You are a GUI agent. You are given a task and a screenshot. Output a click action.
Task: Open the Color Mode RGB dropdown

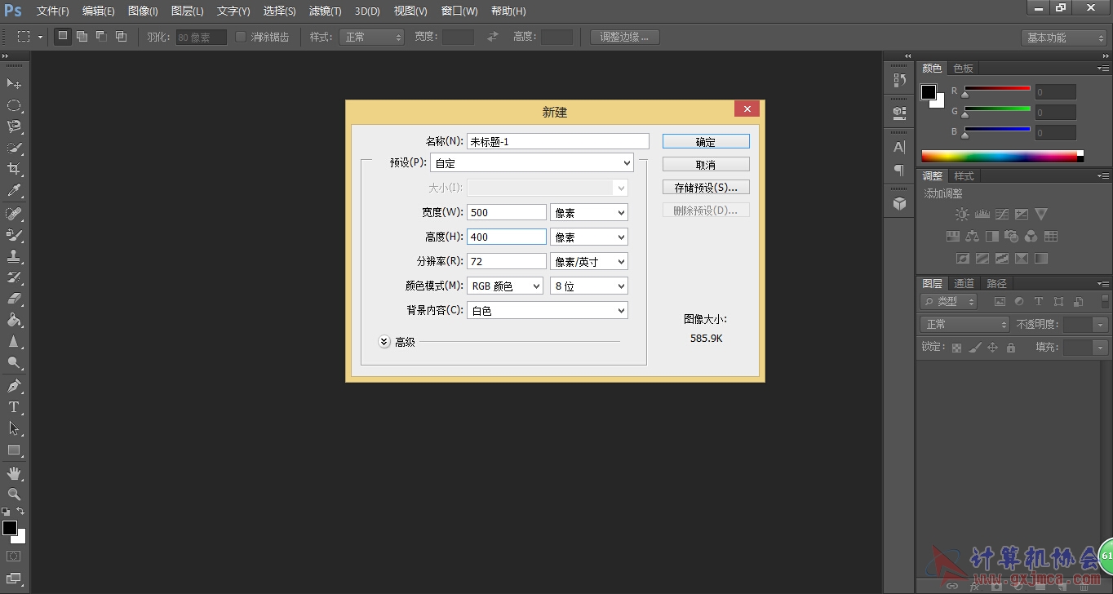click(505, 286)
